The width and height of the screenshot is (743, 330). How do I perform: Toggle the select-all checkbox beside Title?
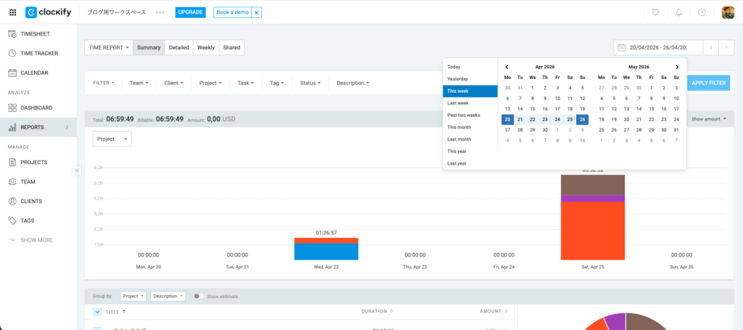click(97, 312)
